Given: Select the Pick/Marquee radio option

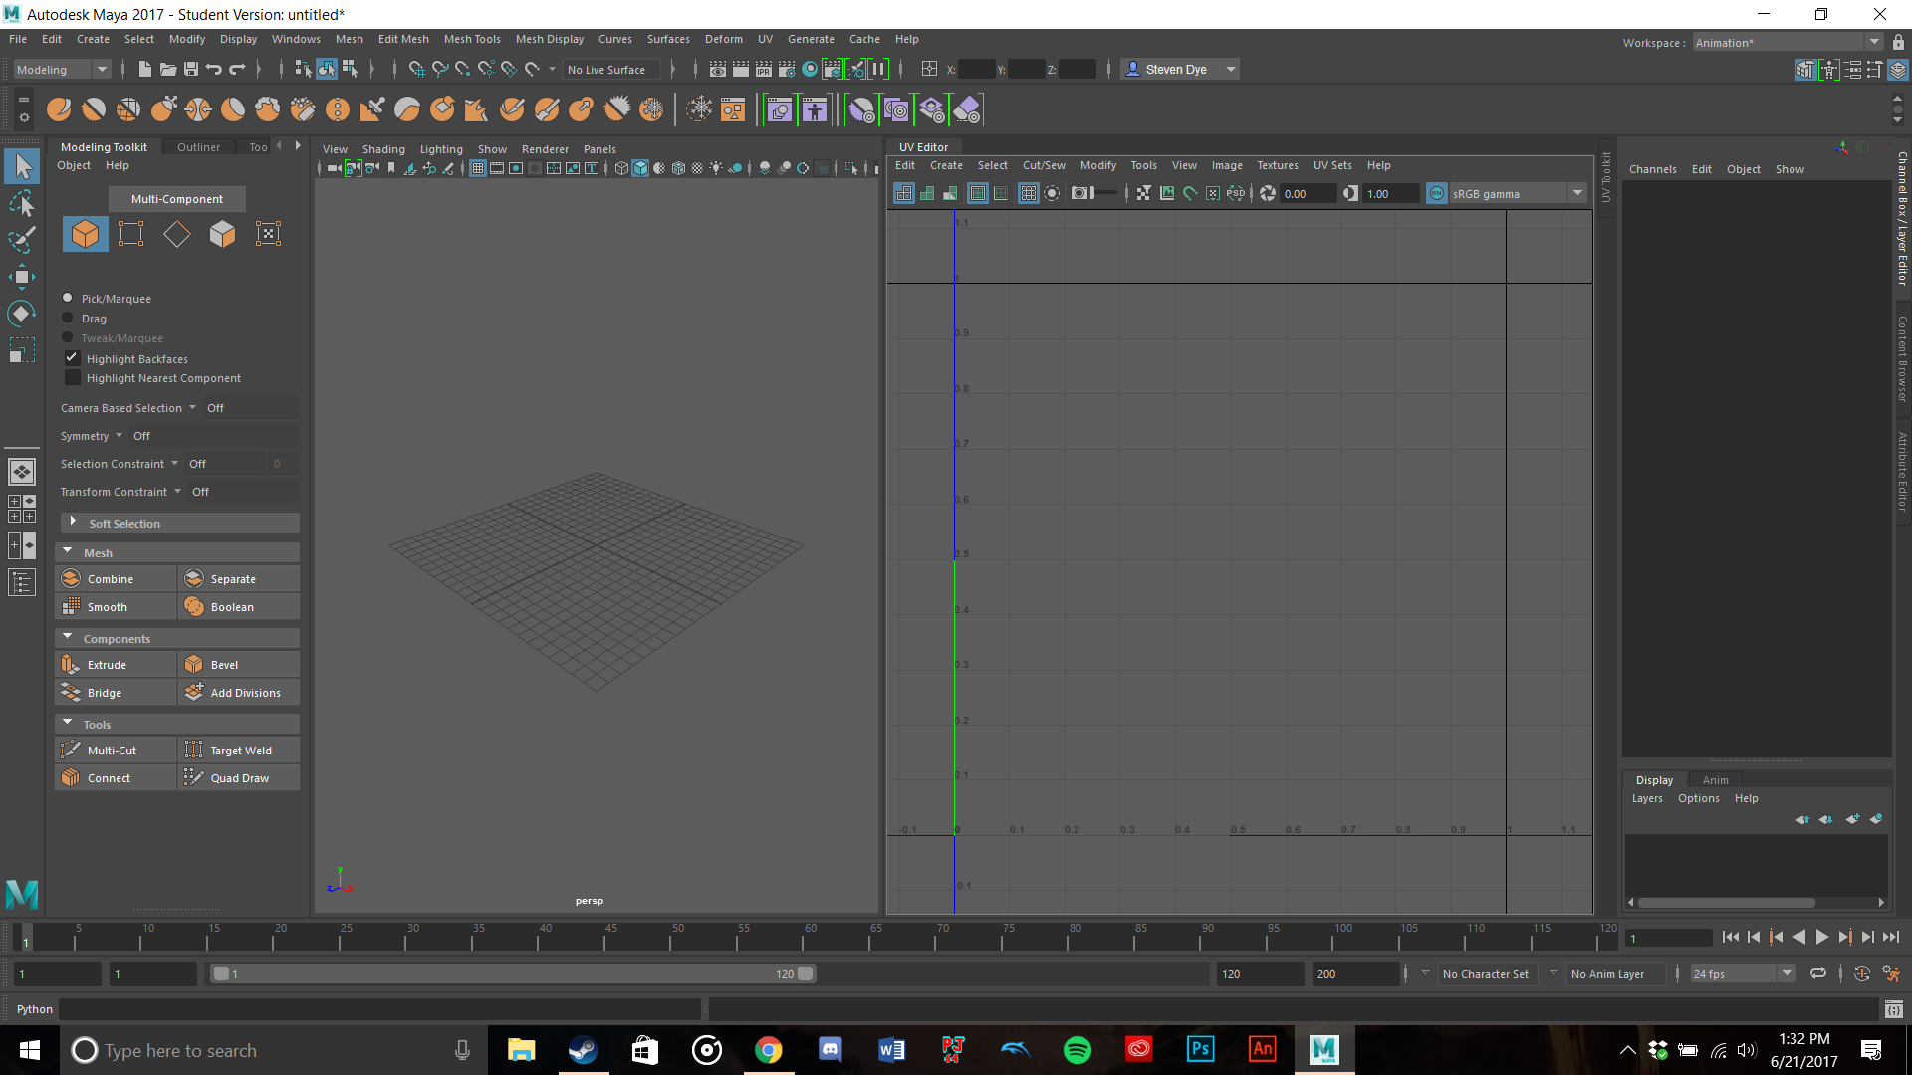Looking at the screenshot, I should click(x=68, y=298).
